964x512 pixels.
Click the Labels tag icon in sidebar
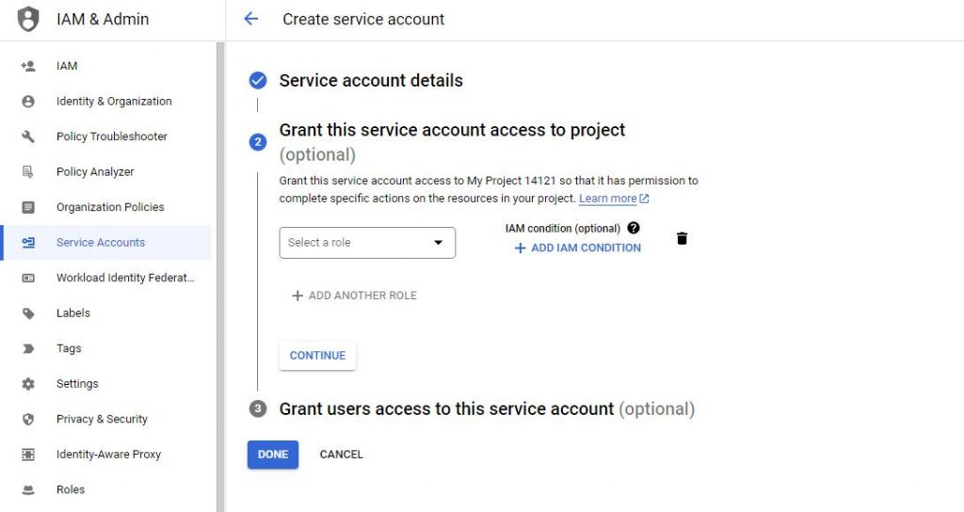[x=28, y=313]
